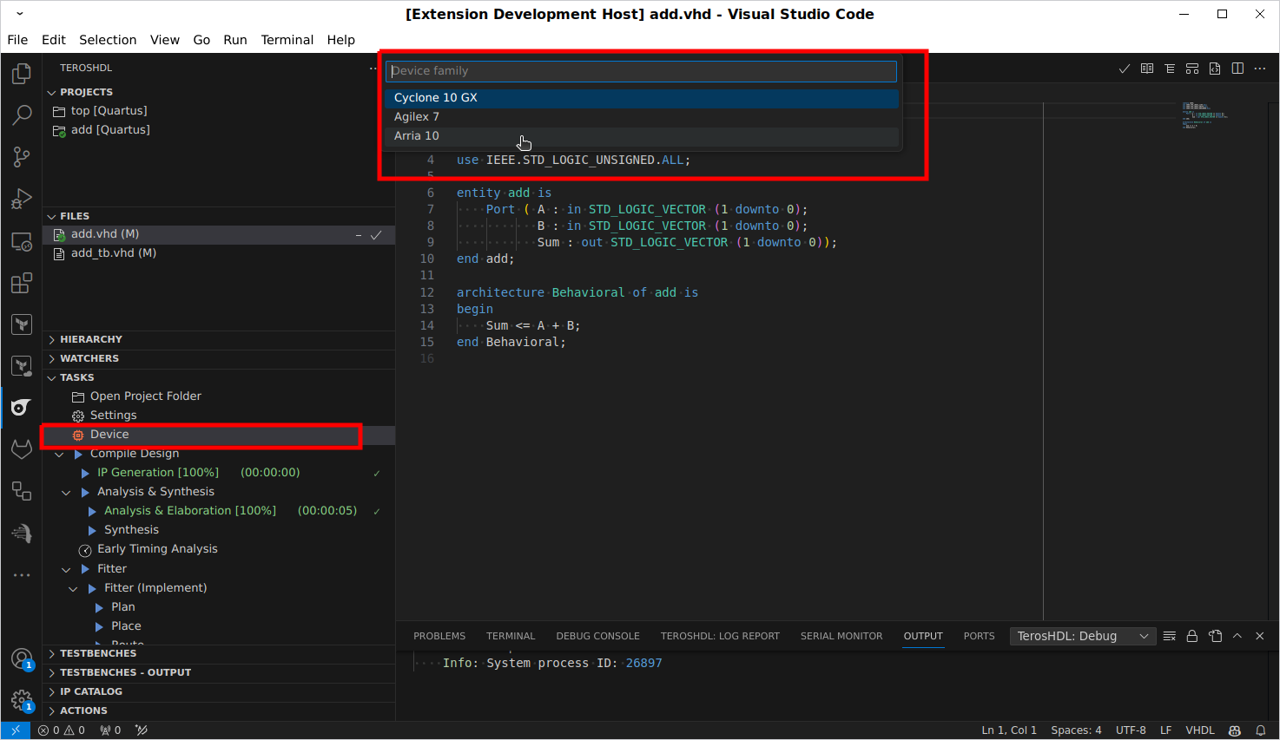Collapse the FILES section
The height and width of the screenshot is (740, 1280).
click(51, 216)
